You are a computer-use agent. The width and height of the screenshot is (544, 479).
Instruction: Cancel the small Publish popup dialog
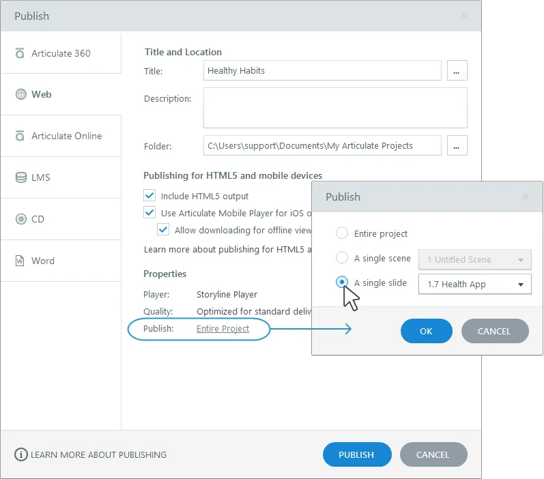tap(495, 331)
